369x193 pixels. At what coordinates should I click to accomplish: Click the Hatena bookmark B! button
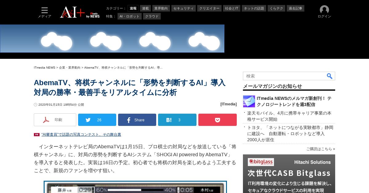click(177, 120)
